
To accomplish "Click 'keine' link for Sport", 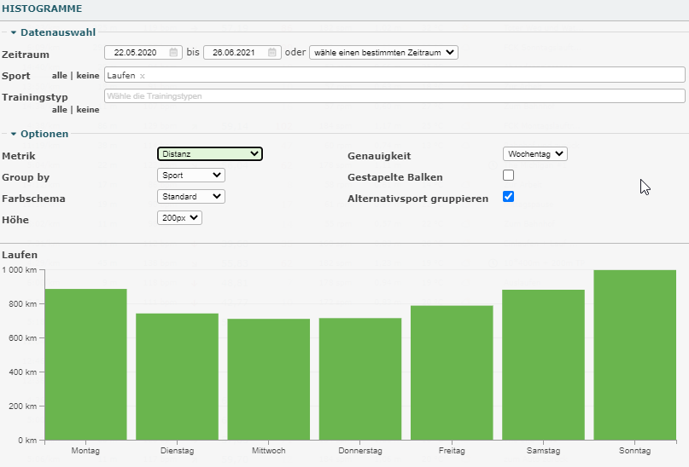I will click(x=88, y=76).
